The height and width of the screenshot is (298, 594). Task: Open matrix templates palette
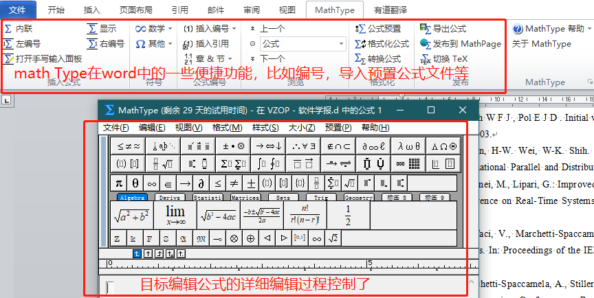point(408,163)
